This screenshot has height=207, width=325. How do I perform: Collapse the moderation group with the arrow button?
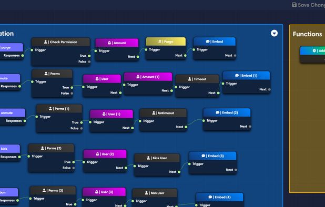tap(274, 33)
